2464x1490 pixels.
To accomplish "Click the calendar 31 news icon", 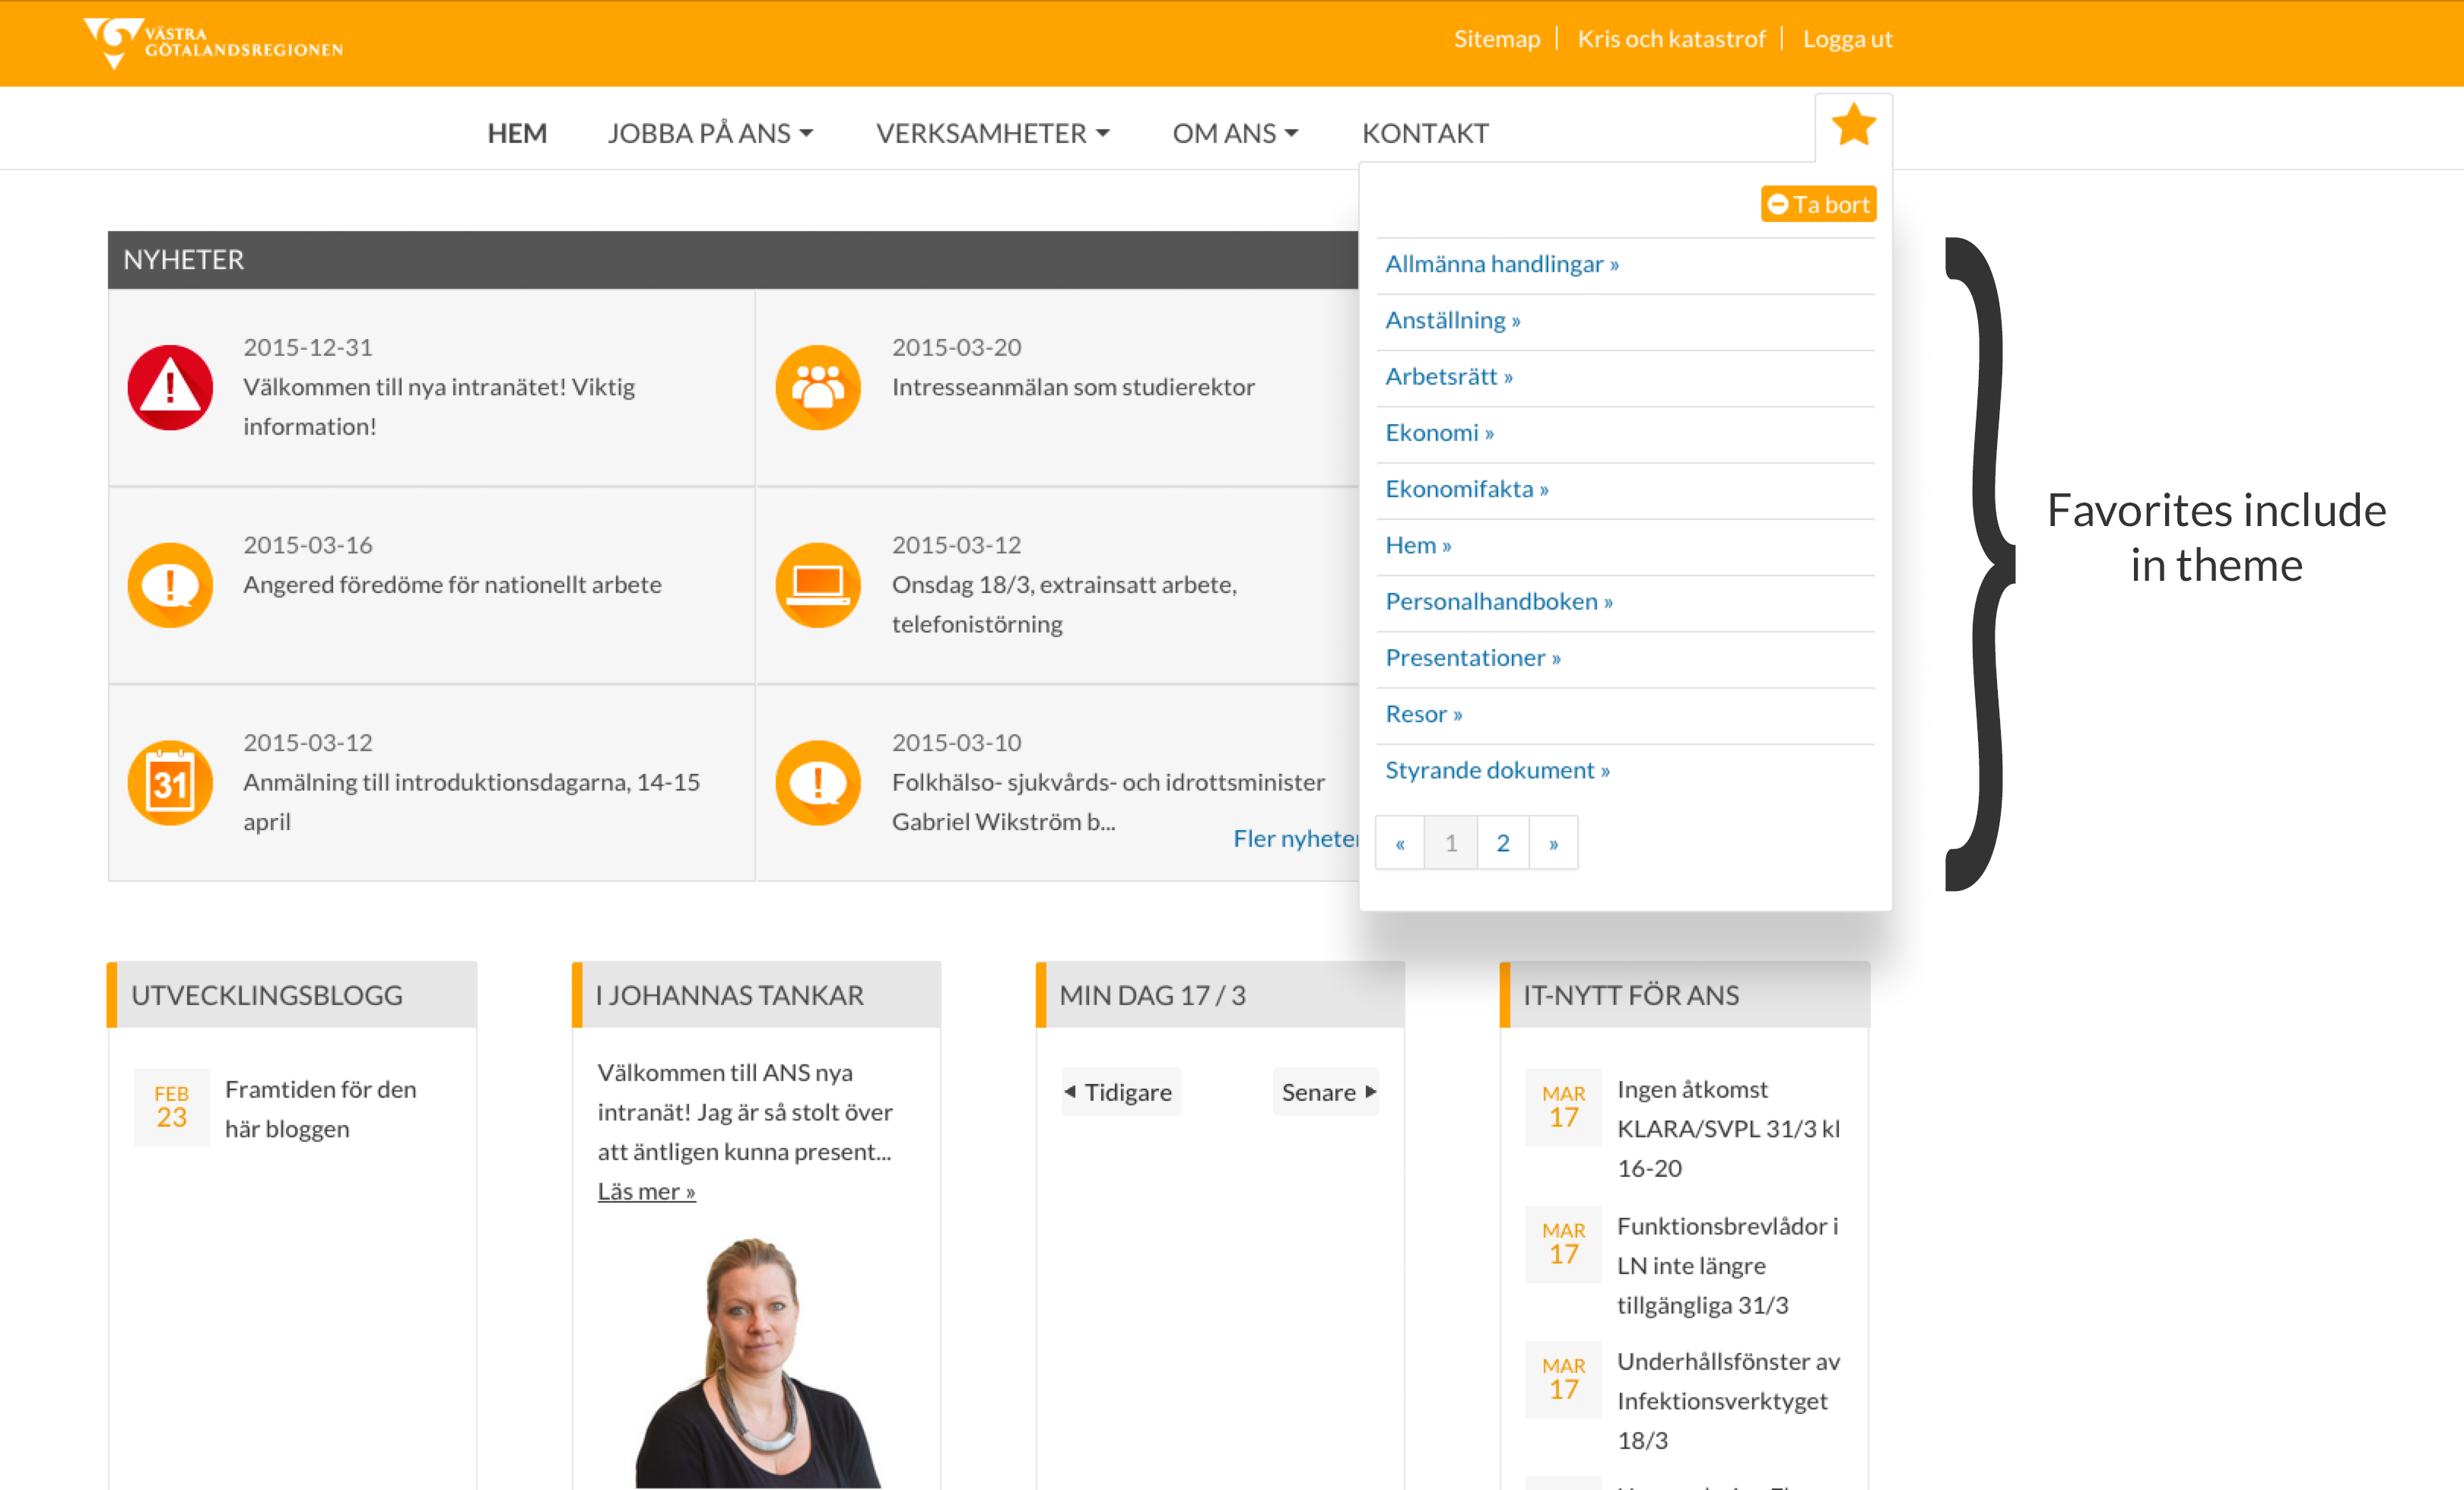I will click(x=170, y=782).
